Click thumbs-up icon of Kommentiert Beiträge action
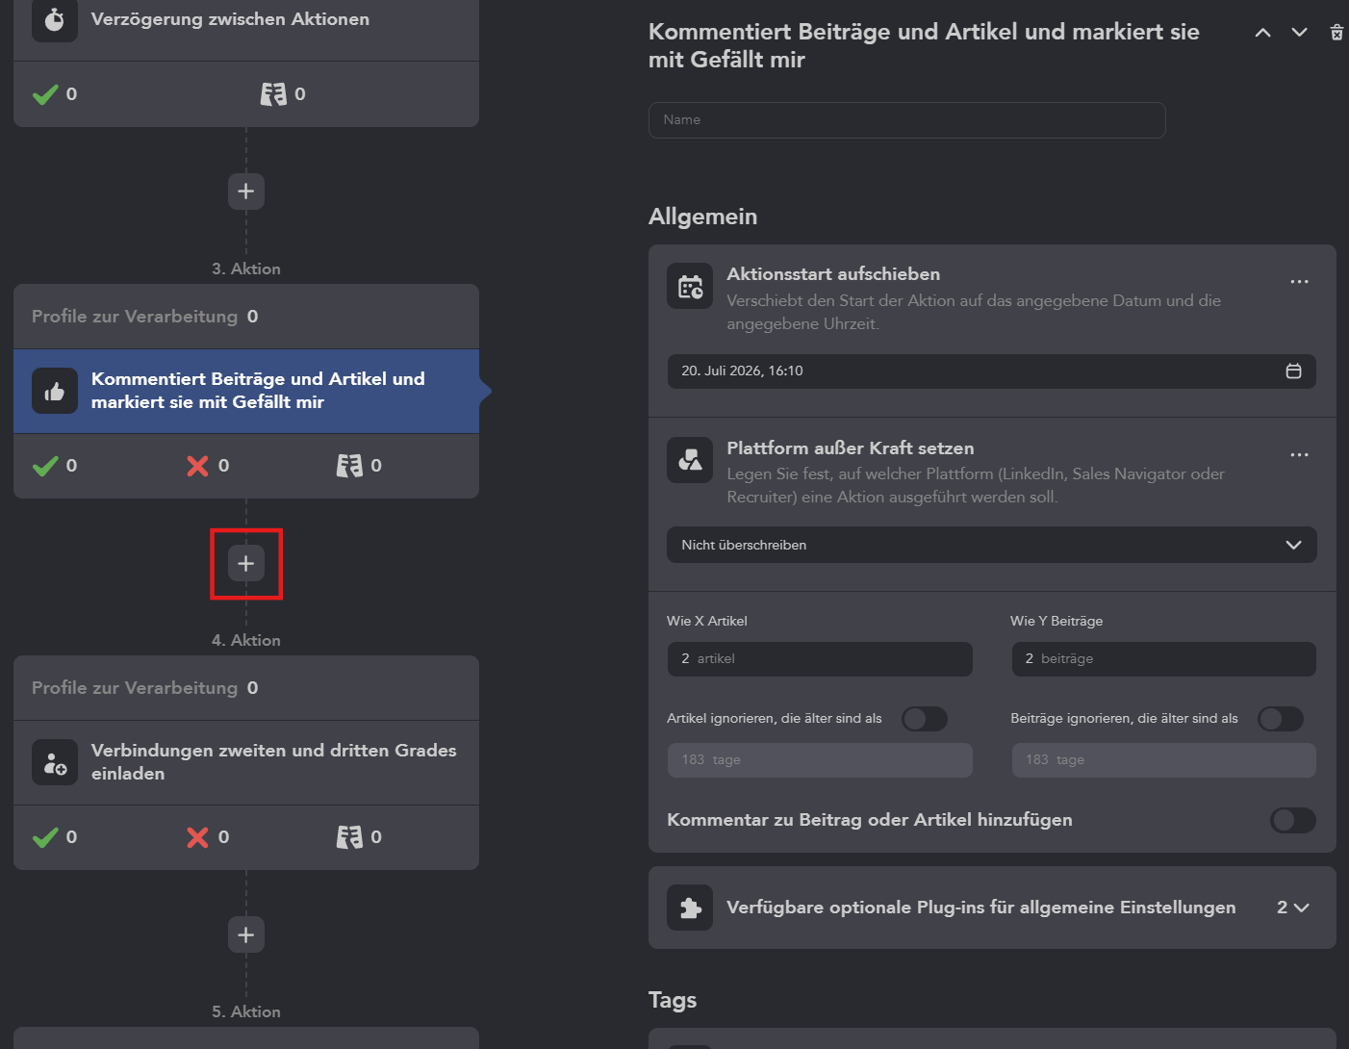 point(55,391)
